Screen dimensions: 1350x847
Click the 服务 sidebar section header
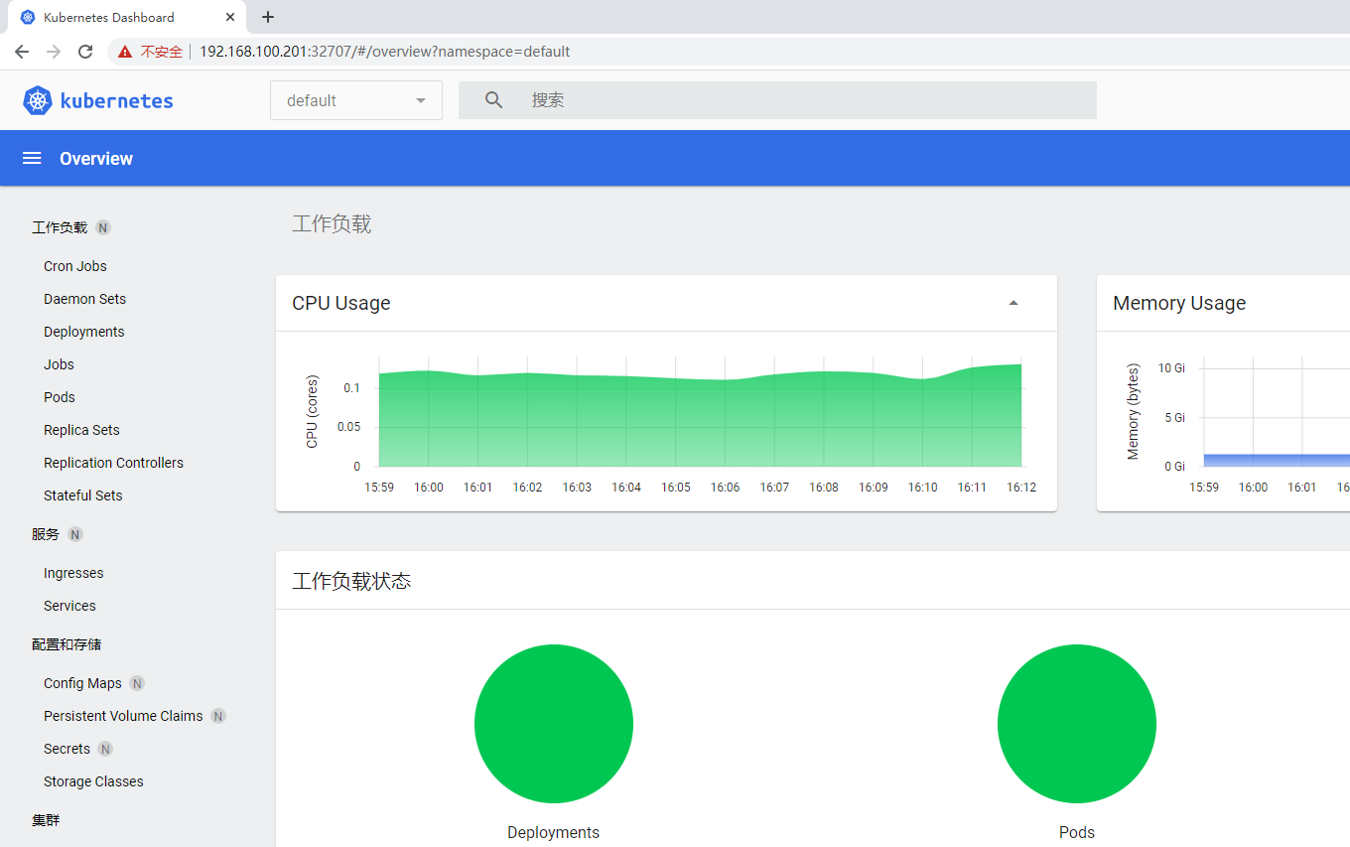(x=46, y=534)
